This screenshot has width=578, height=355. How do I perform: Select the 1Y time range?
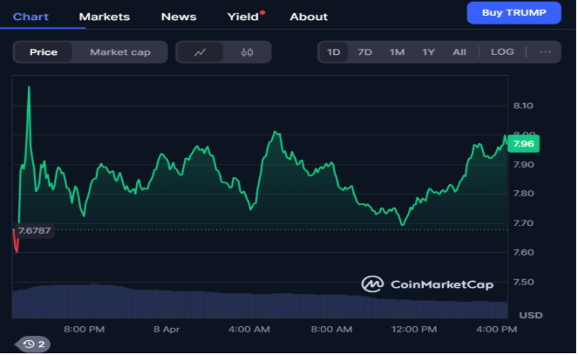pos(428,52)
